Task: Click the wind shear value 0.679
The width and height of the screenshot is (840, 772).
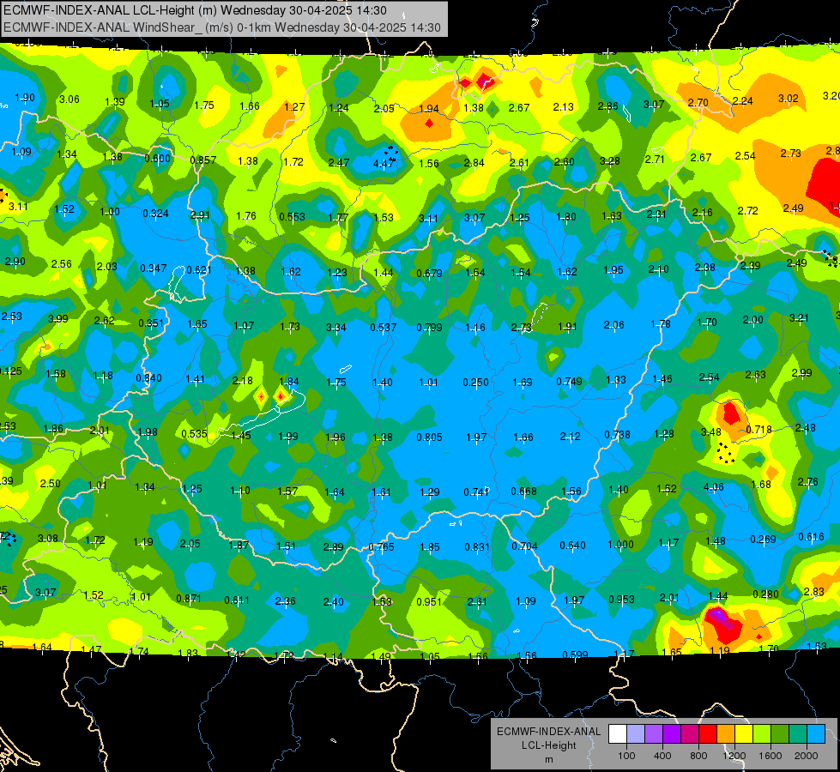Action: coord(430,274)
